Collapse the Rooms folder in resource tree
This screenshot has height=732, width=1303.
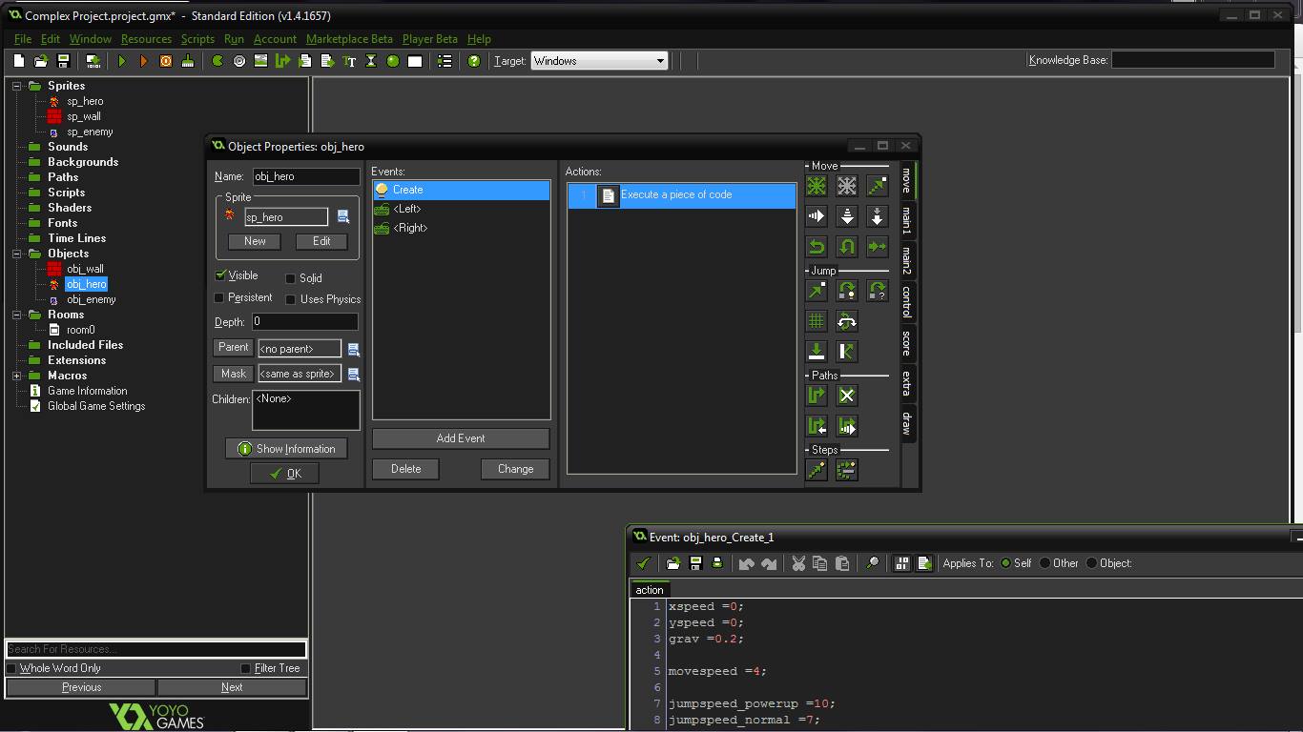click(16, 315)
